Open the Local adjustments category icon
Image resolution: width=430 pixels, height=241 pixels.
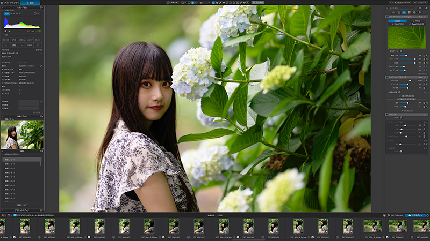(x=414, y=12)
